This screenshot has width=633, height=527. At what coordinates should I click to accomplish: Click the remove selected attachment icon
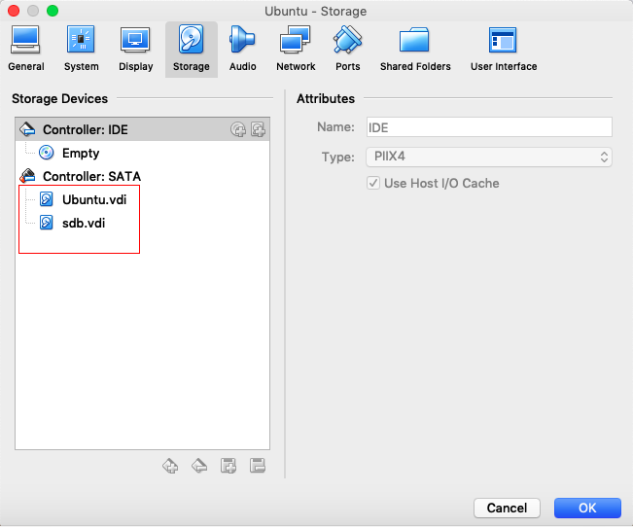(258, 466)
